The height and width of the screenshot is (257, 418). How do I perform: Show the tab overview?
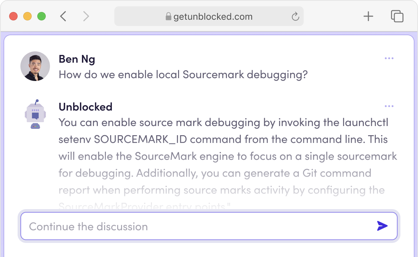click(397, 16)
